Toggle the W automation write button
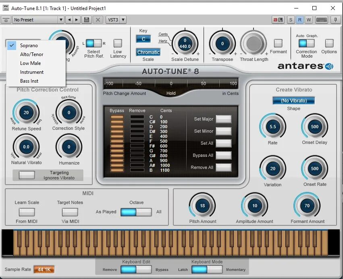 [309, 20]
